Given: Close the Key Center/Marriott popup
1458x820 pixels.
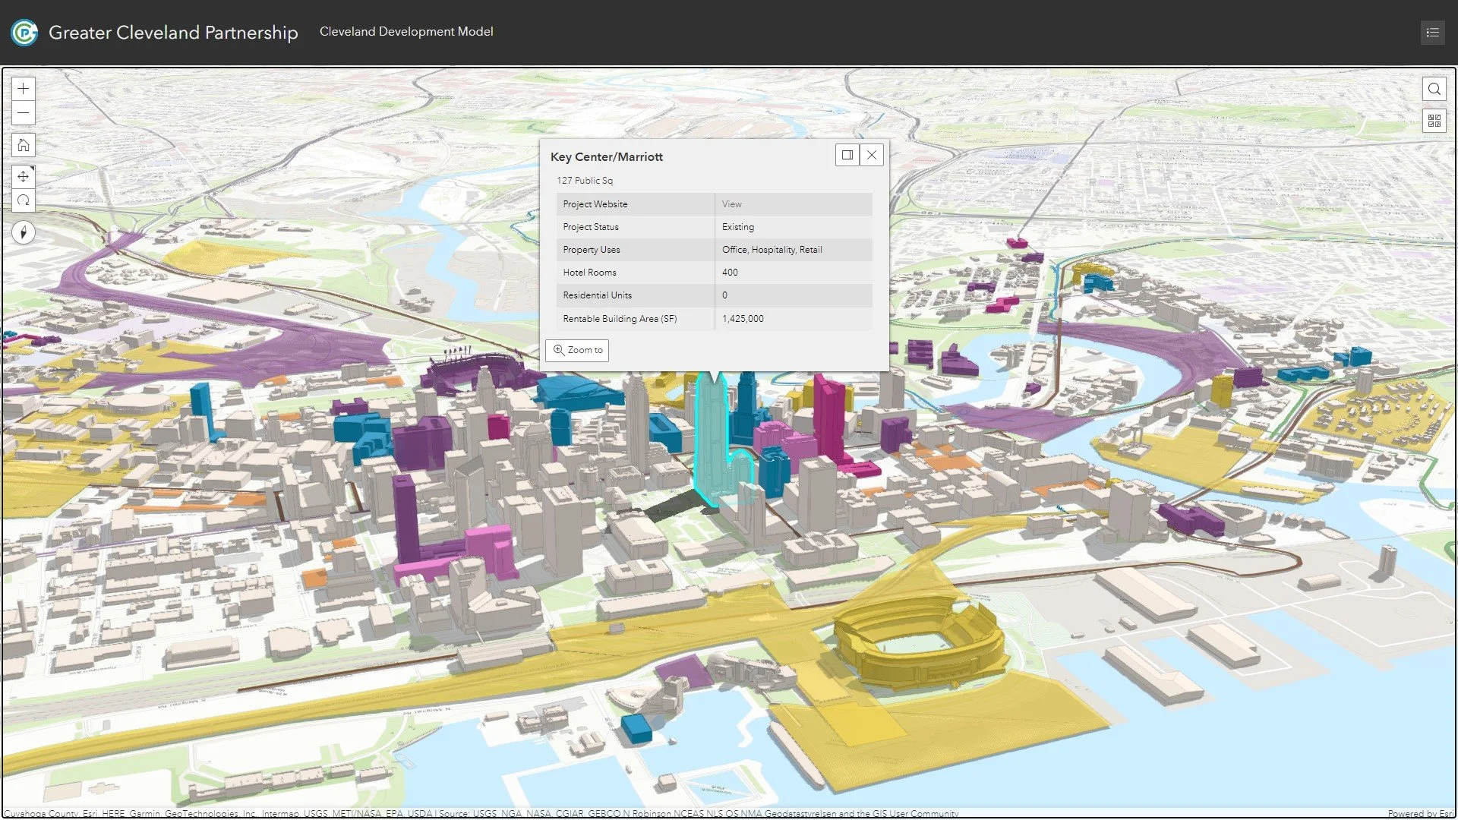Looking at the screenshot, I should pos(871,155).
